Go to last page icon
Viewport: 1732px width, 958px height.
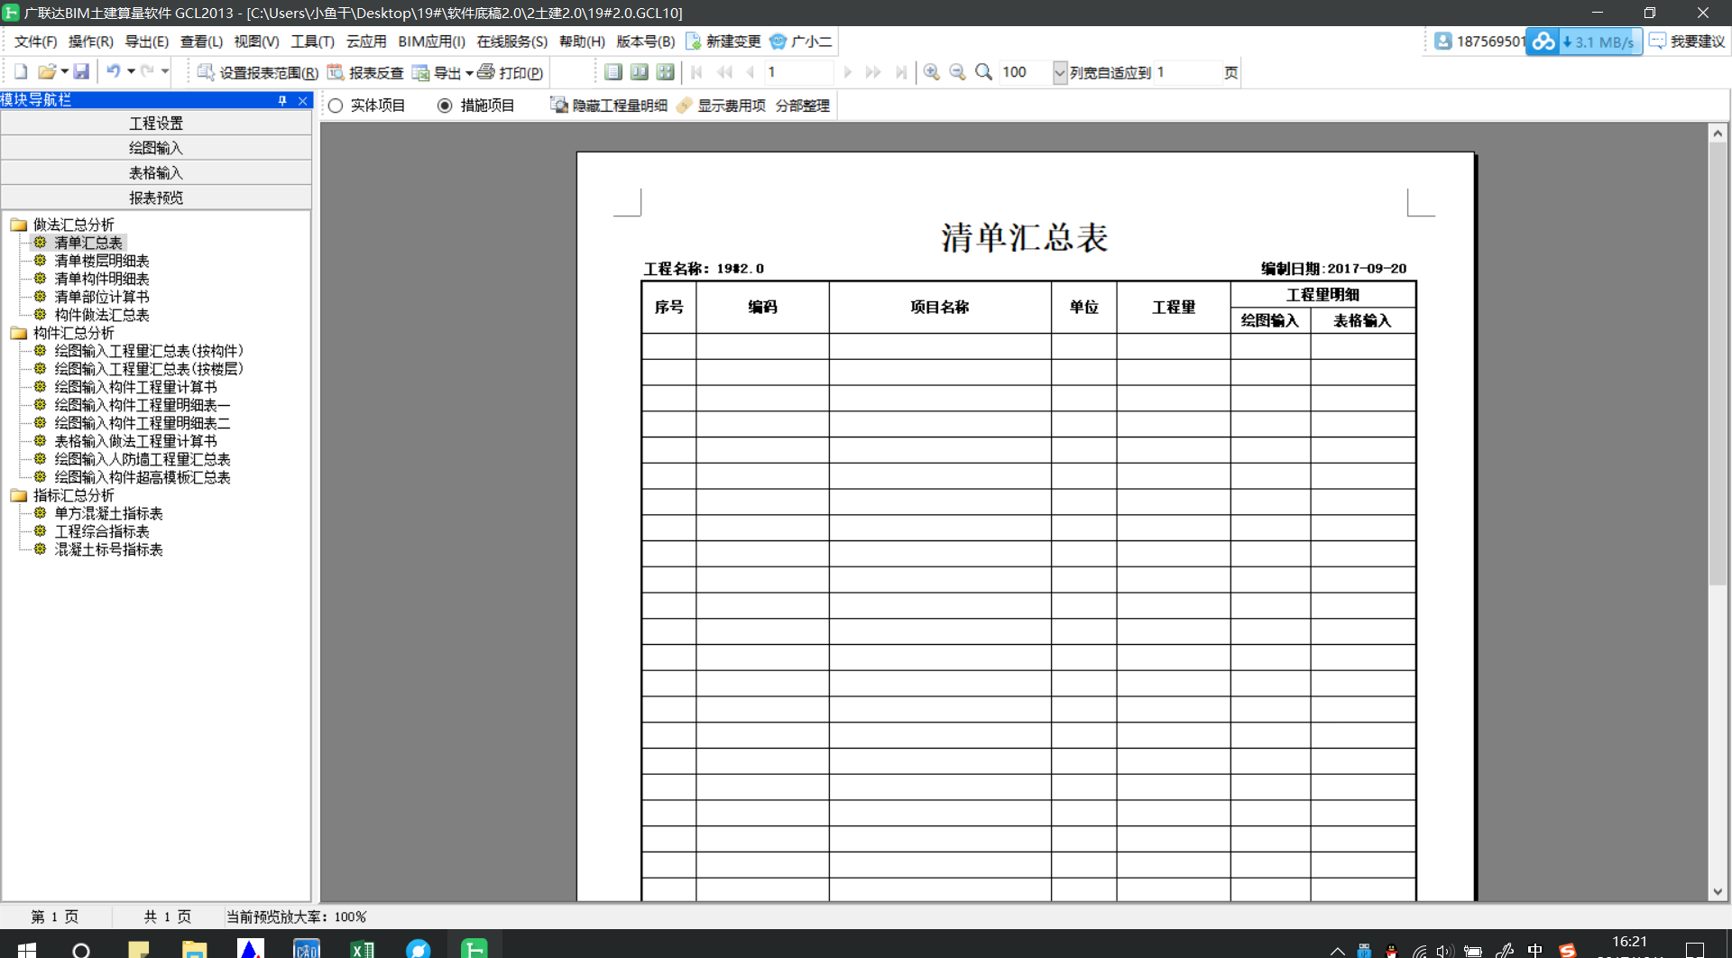click(x=900, y=72)
